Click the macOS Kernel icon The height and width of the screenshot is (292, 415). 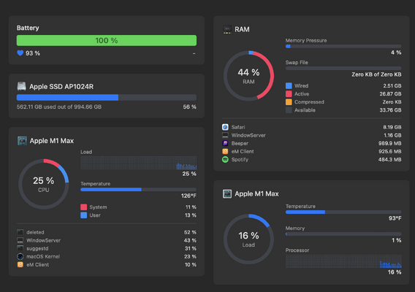[x=20, y=256]
